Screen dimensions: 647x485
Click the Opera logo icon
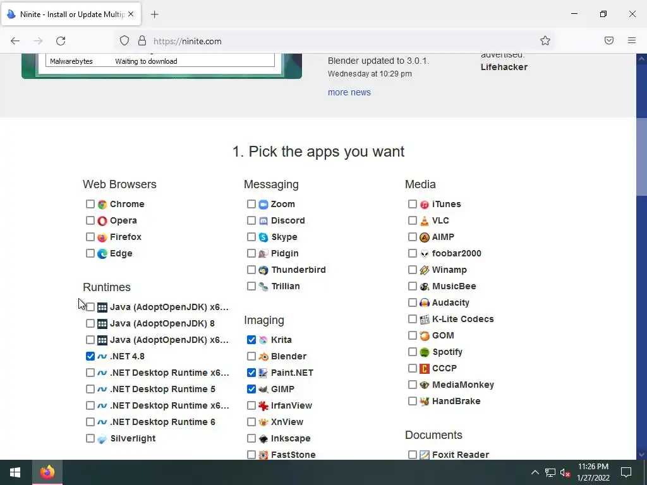[x=102, y=220]
